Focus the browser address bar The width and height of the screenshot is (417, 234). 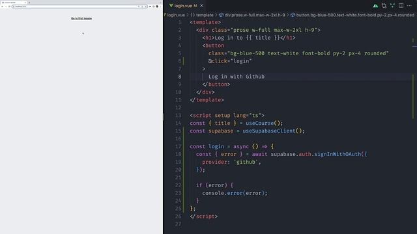point(79,6)
